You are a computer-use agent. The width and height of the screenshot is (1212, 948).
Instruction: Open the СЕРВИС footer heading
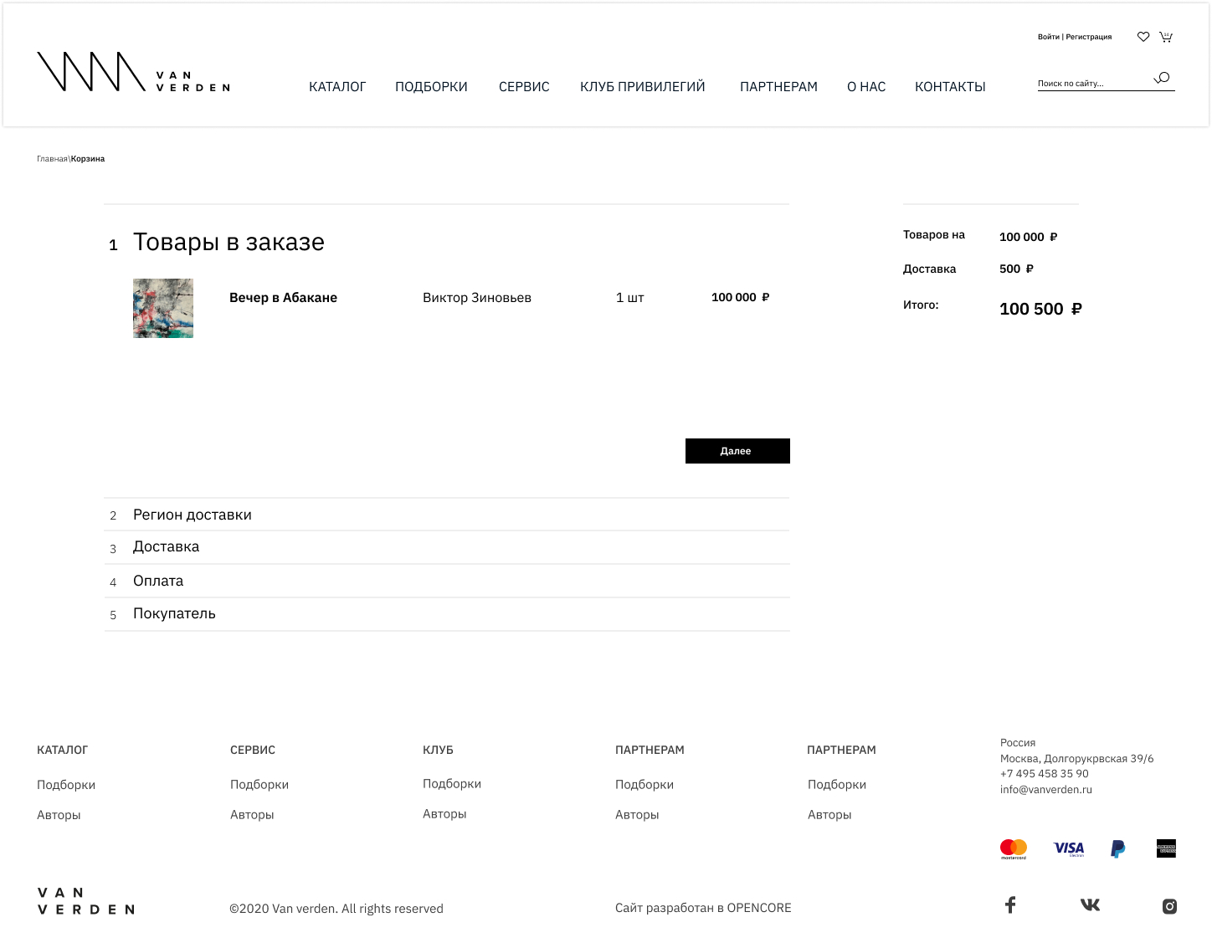point(253,751)
